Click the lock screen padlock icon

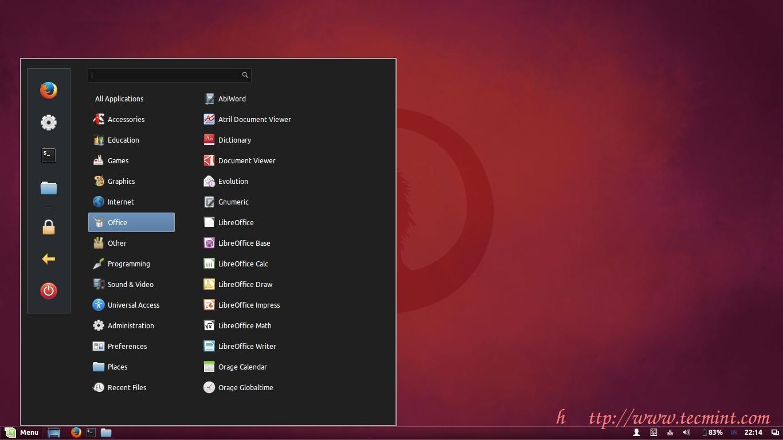(49, 227)
